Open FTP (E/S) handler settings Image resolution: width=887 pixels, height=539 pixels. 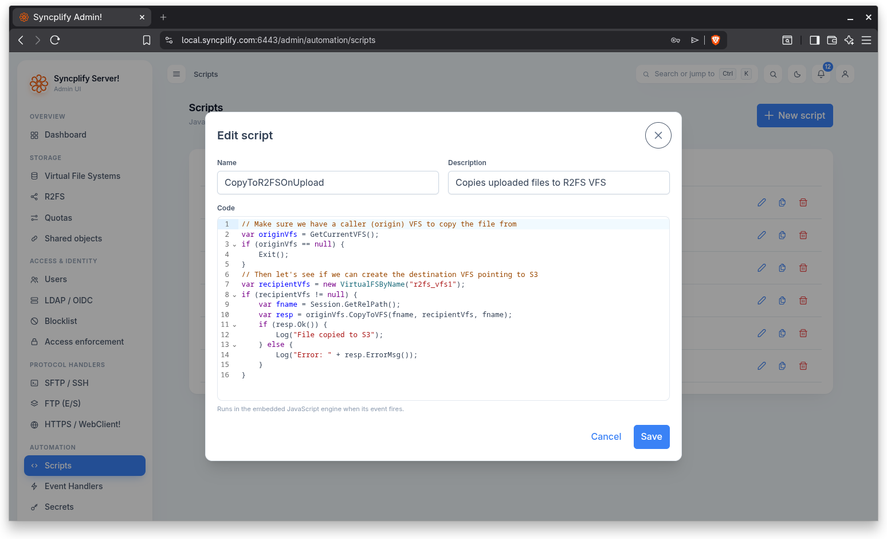pyautogui.click(x=85, y=404)
